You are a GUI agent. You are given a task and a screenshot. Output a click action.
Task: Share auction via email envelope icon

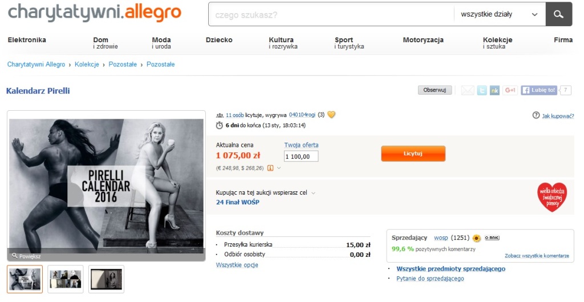coord(468,90)
